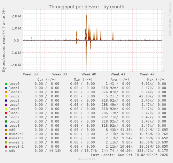Click the 'loop7' device name
Screen dimensions: 173x163
click(x=14, y=117)
